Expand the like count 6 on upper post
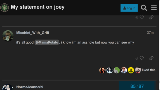The height and width of the screenshot is (90, 160). [x=136, y=17]
